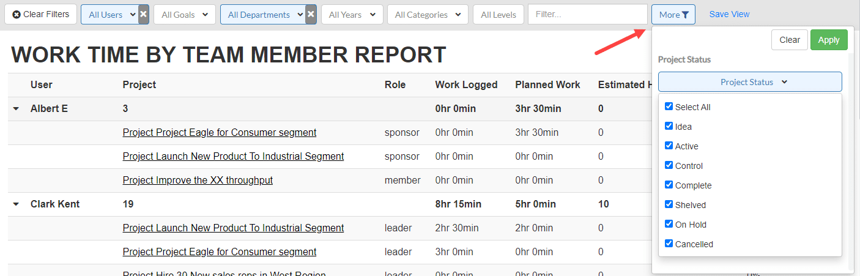Open Project Improve the XX throughput link
The height and width of the screenshot is (276, 860).
coord(198,181)
